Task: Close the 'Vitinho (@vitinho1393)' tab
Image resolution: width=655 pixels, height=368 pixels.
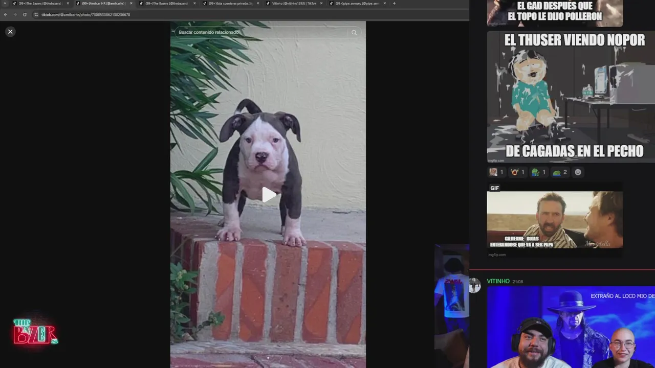Action: tap(321, 4)
